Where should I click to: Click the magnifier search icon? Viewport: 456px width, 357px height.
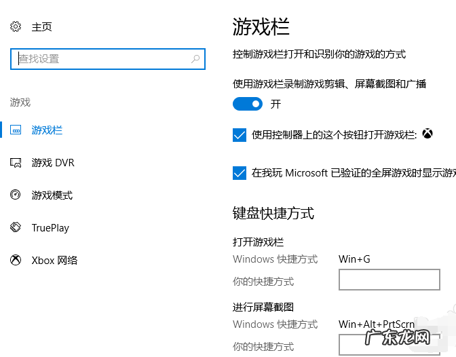pos(195,59)
